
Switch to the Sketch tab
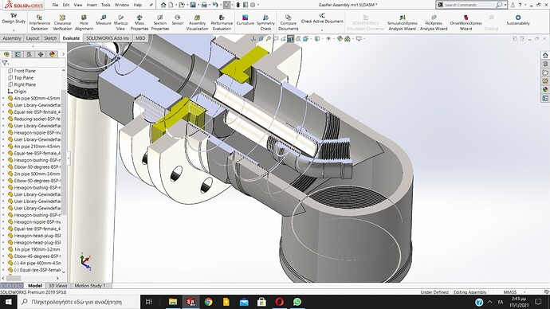50,38
